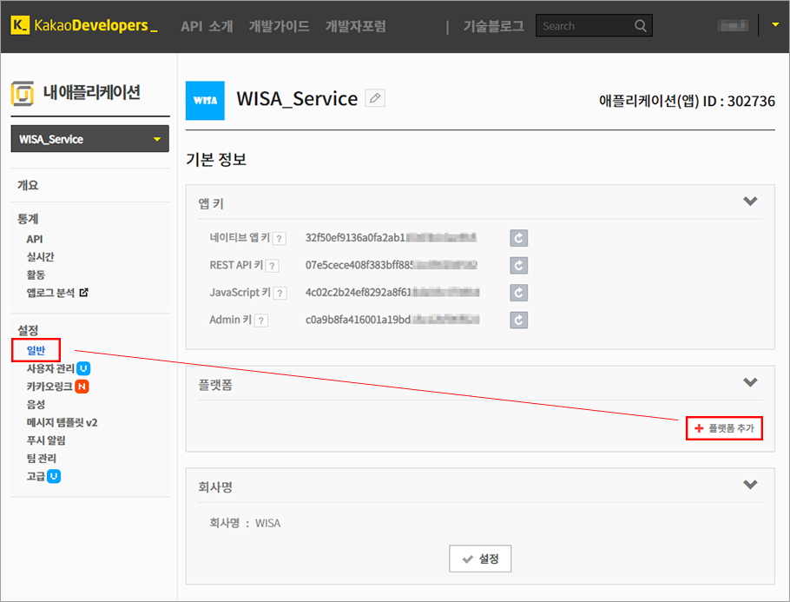Click the external link icon by 앱로그 분석
This screenshot has height=602, width=790.
(x=83, y=293)
